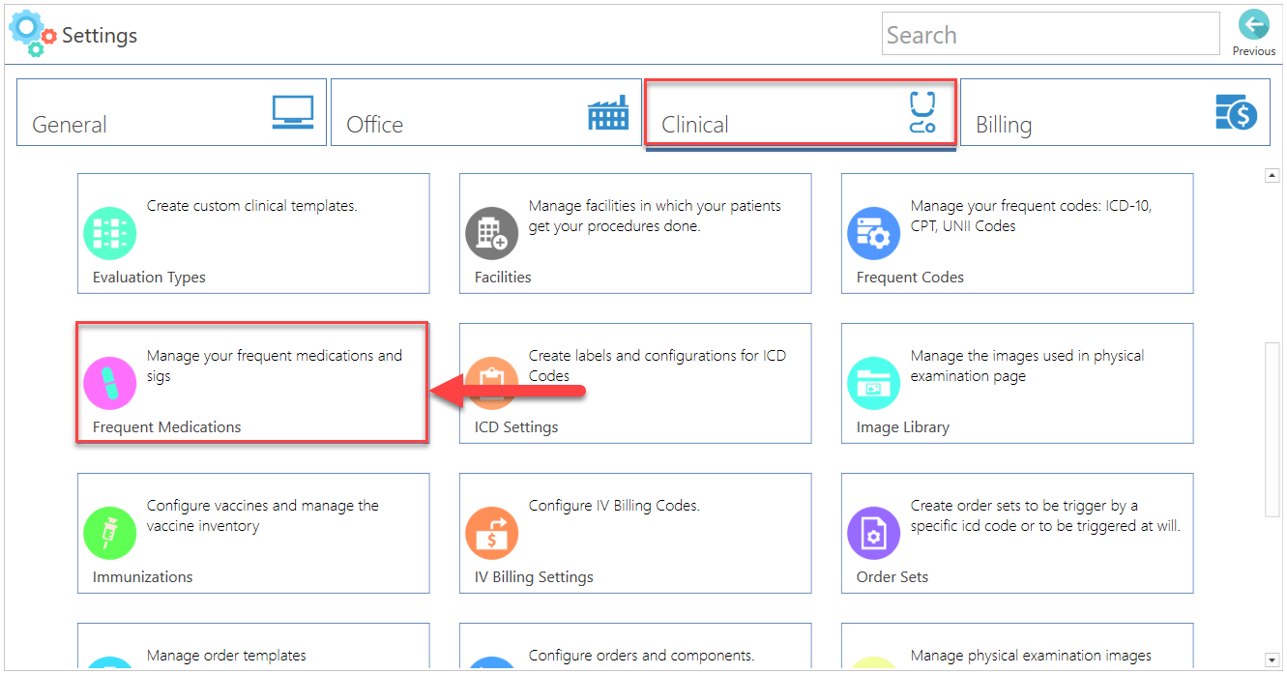Open the Image Library folder icon
This screenshot has width=1287, height=674.
[873, 383]
